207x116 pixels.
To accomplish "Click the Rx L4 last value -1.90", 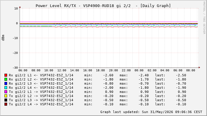I will [x=181, y=88].
